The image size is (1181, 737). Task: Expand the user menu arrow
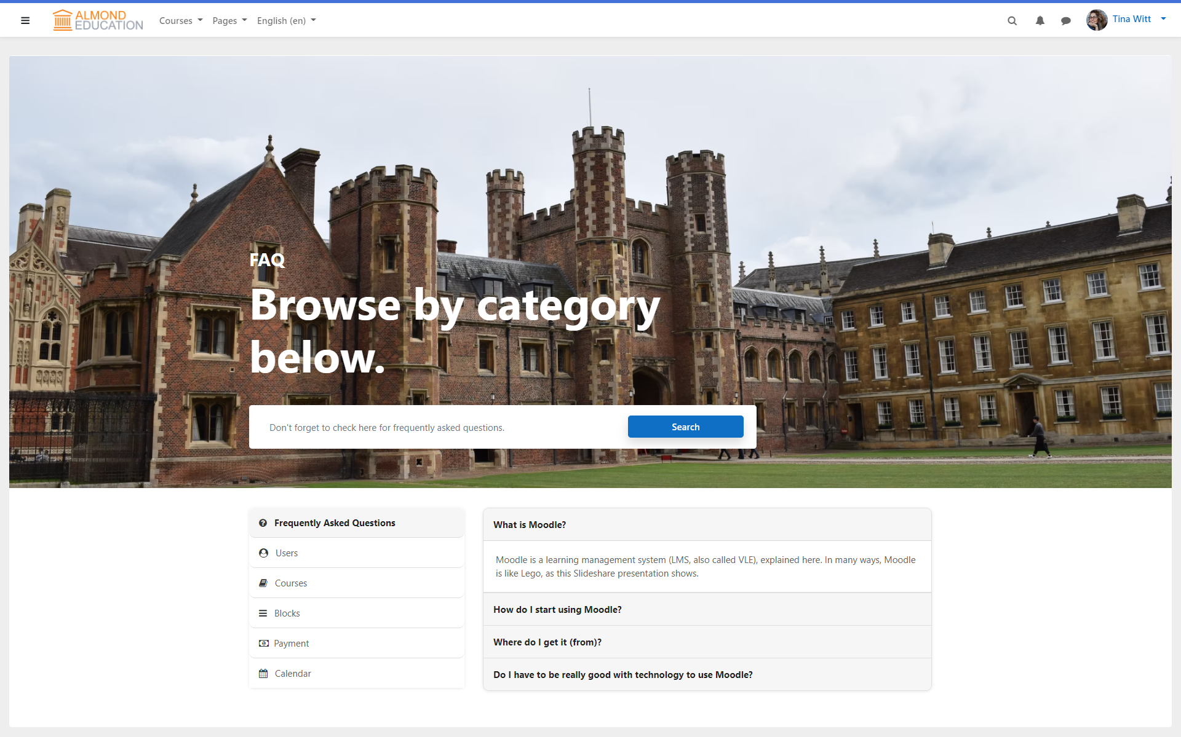(x=1163, y=19)
